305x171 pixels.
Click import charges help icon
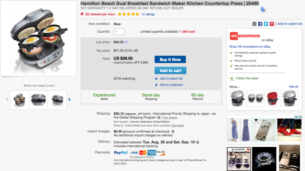[x=173, y=132]
